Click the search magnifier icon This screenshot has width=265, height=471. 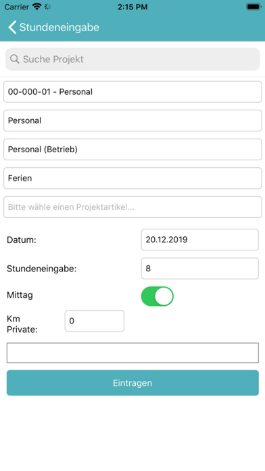(14, 59)
